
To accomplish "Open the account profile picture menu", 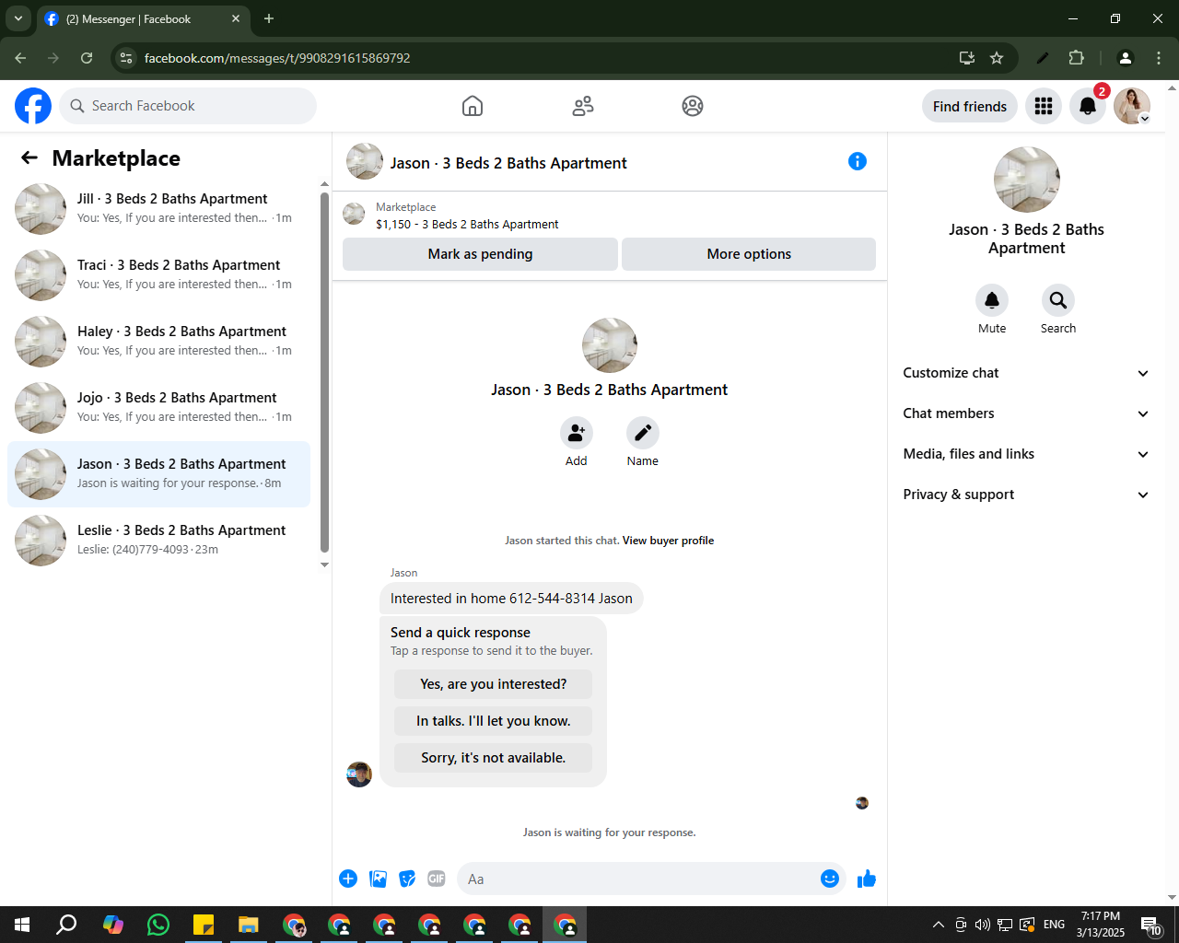I will pyautogui.click(x=1132, y=106).
